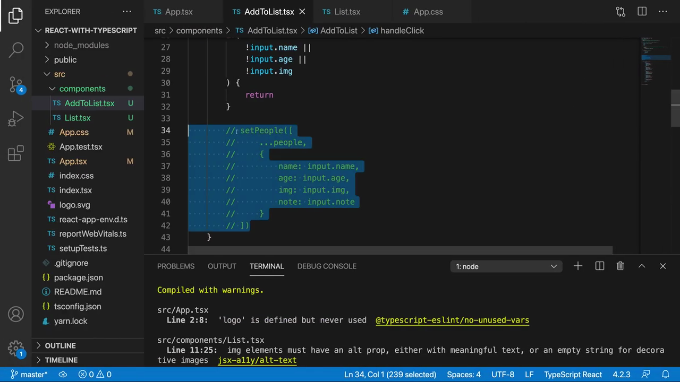
Task: Click the master branch indicator
Action: pyautogui.click(x=29, y=375)
